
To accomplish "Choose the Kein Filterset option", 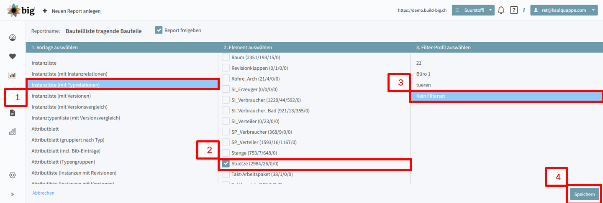I will 506,96.
